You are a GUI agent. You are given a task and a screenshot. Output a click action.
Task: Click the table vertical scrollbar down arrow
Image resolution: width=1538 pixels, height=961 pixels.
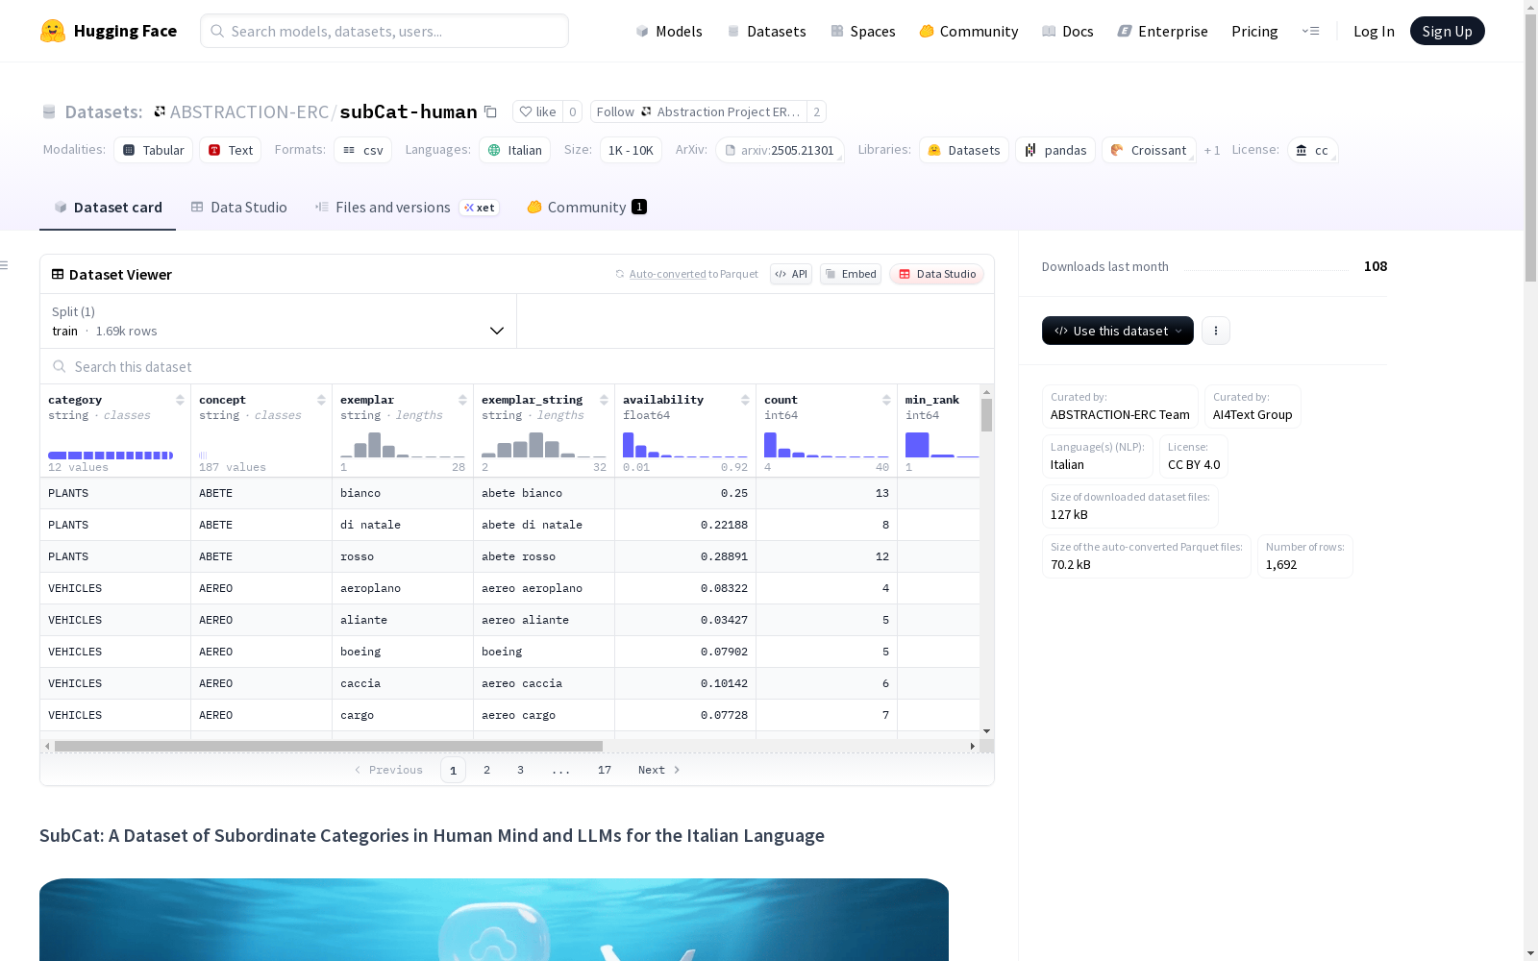pos(986,731)
